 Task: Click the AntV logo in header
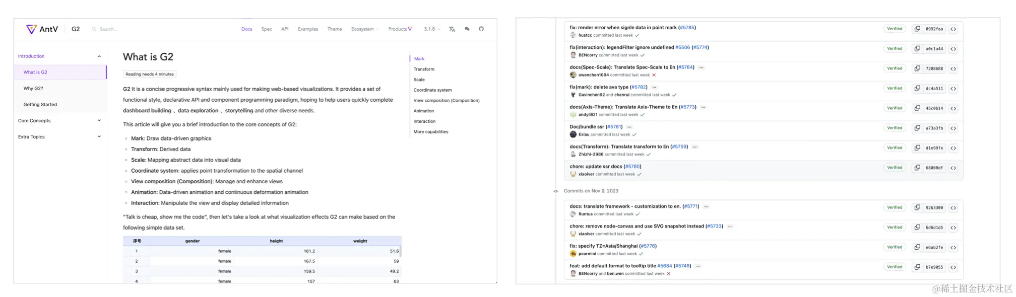click(42, 29)
